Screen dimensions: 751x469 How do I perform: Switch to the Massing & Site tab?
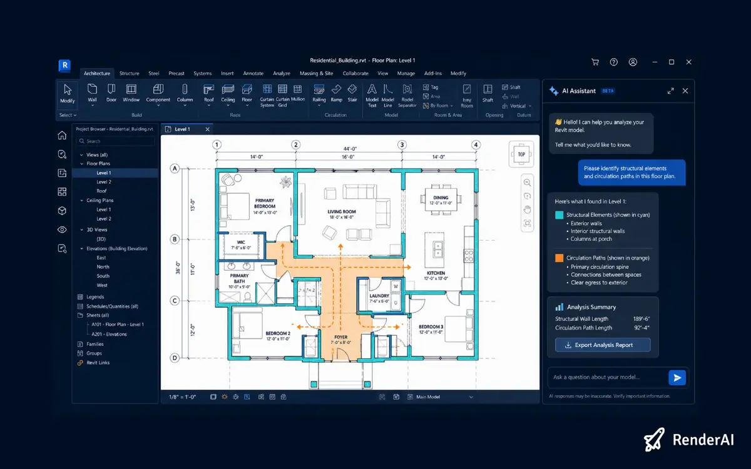[x=316, y=73]
